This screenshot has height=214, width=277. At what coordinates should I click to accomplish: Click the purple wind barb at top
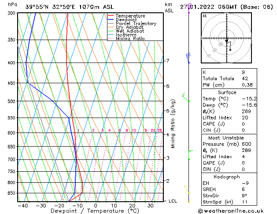[189, 8]
